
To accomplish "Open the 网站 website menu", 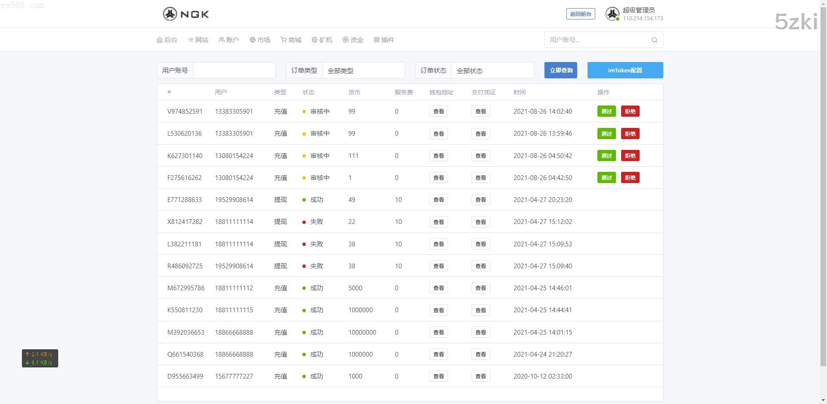I will click(x=198, y=40).
